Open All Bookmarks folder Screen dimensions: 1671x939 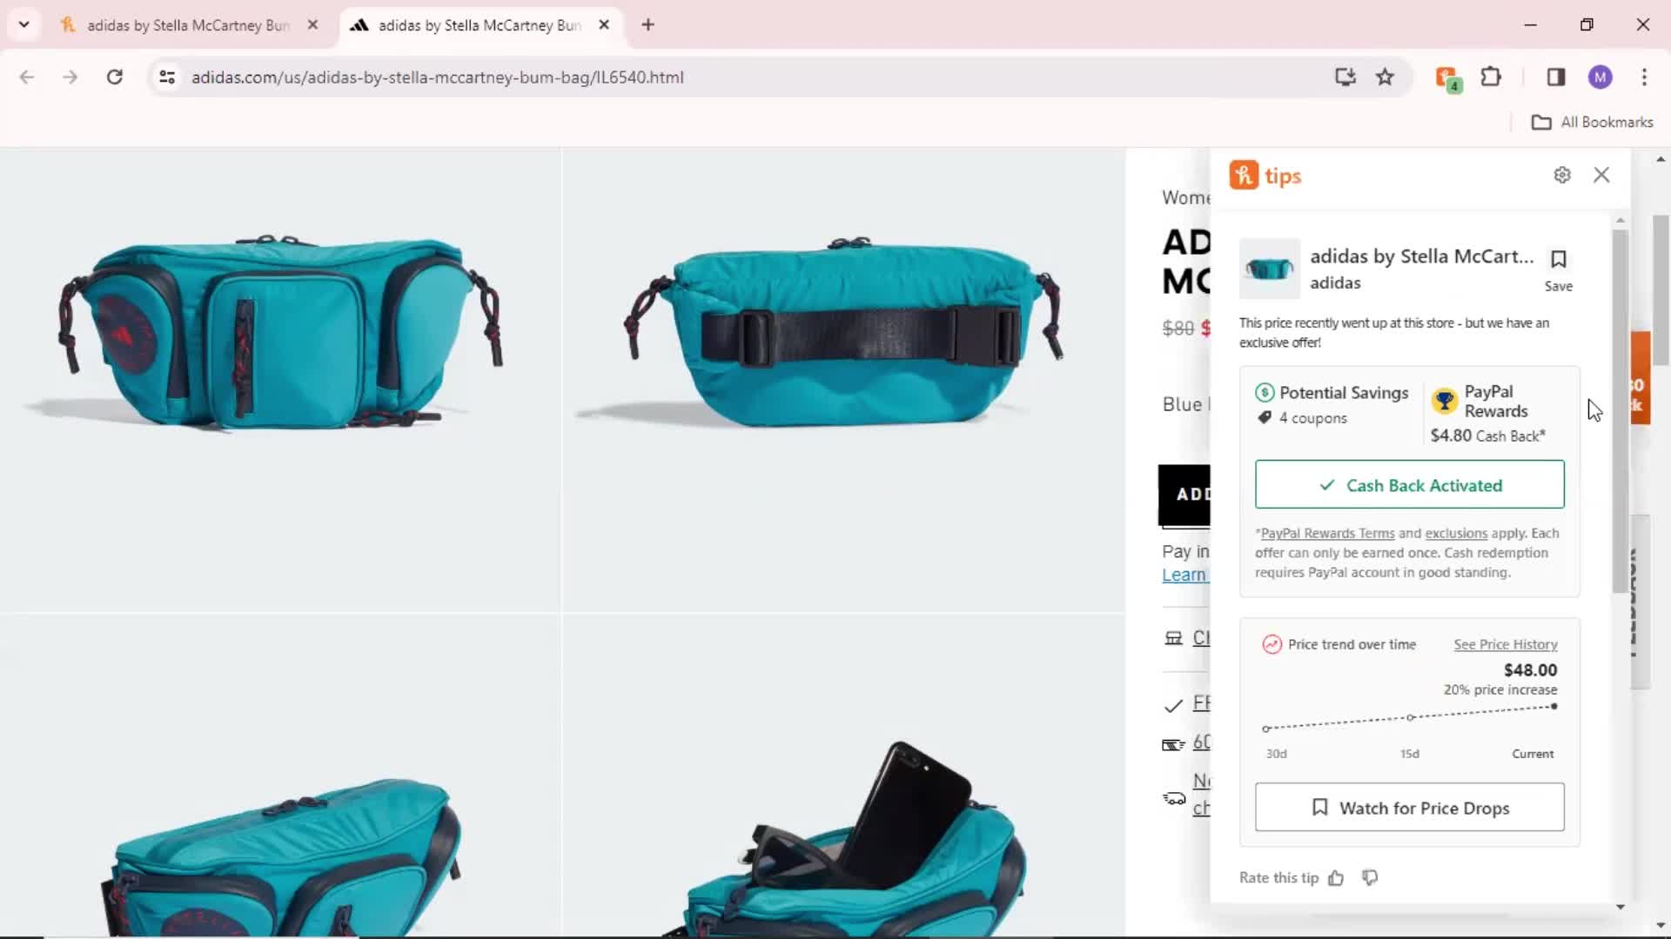1592,123
